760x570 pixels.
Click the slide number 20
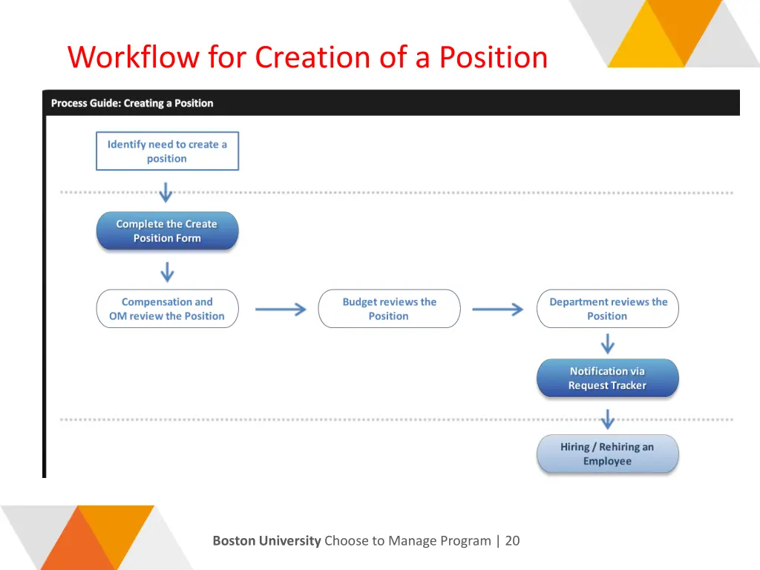pos(512,540)
